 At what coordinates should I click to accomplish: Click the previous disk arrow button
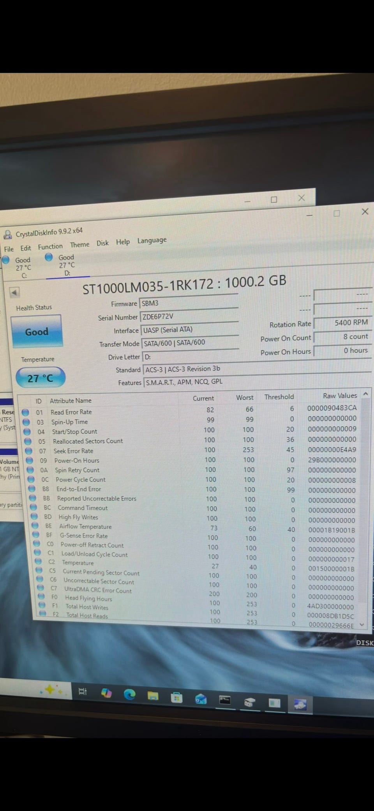pos(15,292)
